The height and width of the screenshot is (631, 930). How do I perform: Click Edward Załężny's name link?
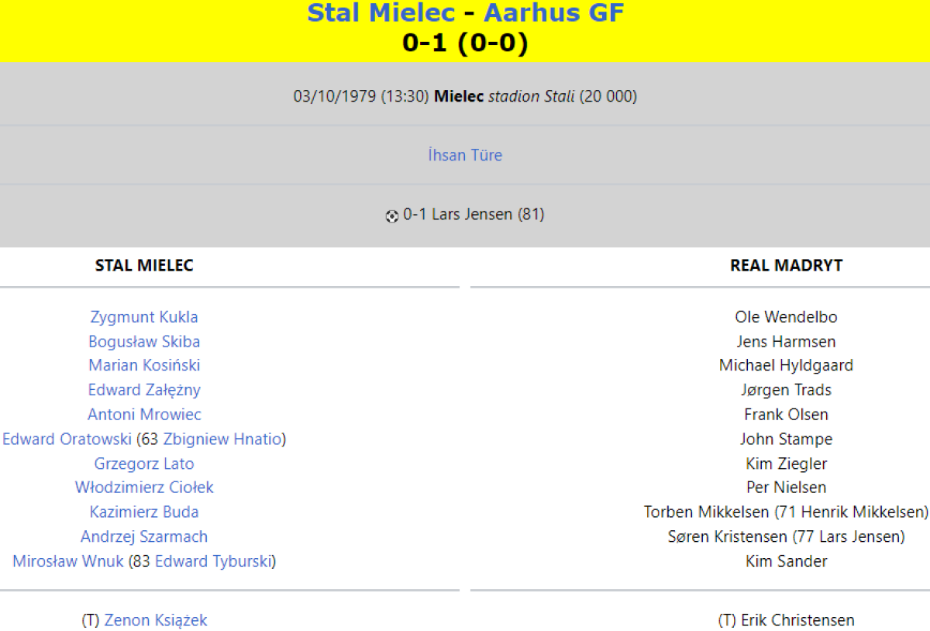coord(144,390)
